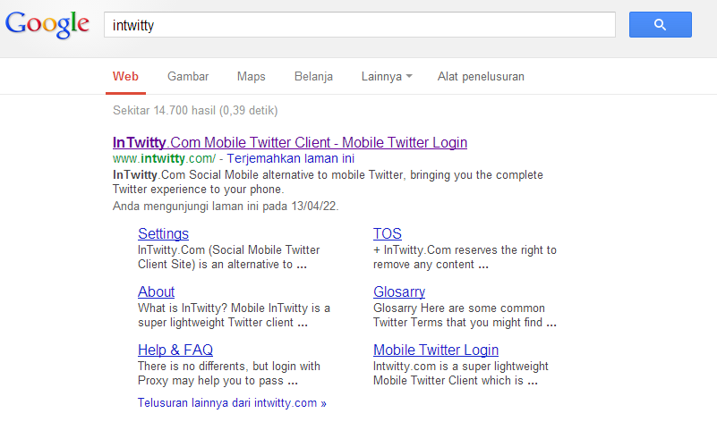Screen dimensions: 717x422
Task: Click the snippet starting InTwitty.Com Social Mobile
Action: coord(328,181)
